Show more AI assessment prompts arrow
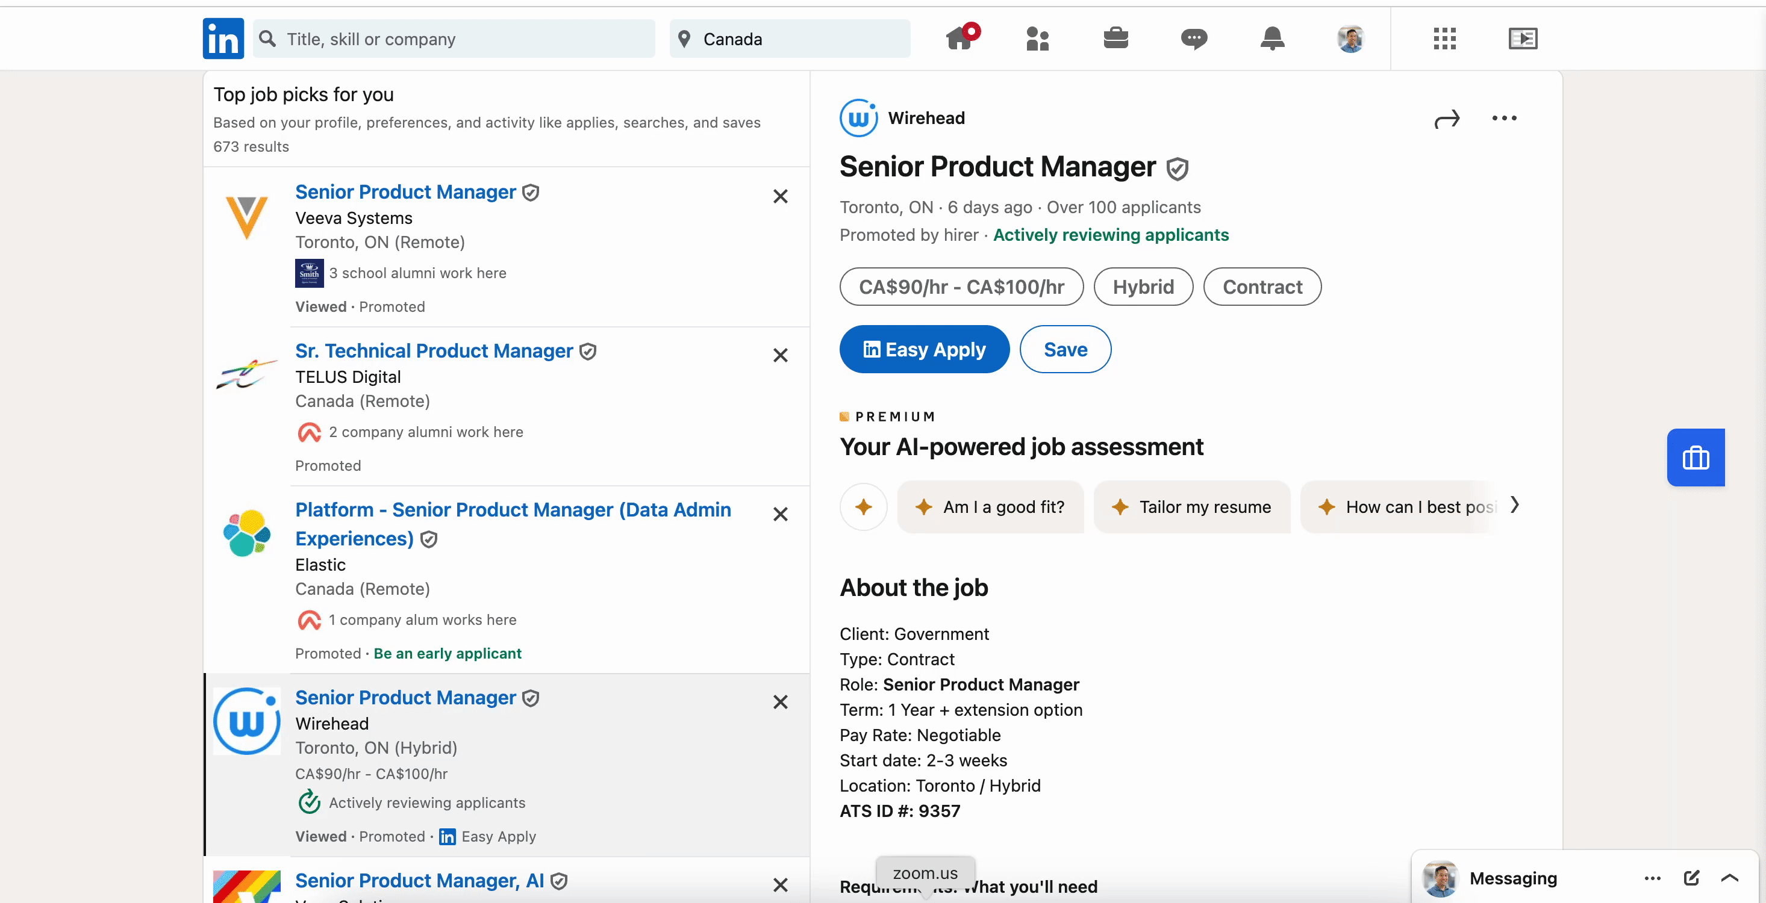 (1514, 506)
